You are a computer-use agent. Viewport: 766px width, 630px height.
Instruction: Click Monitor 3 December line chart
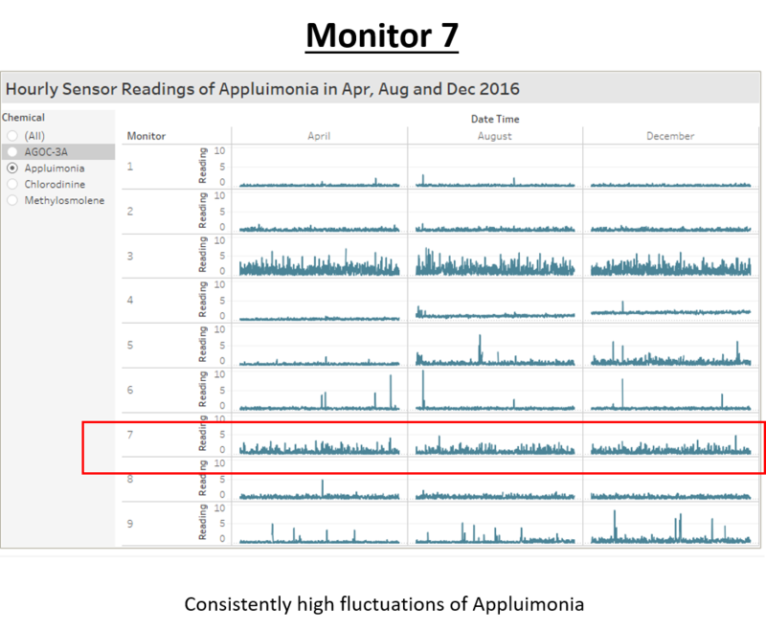671,257
